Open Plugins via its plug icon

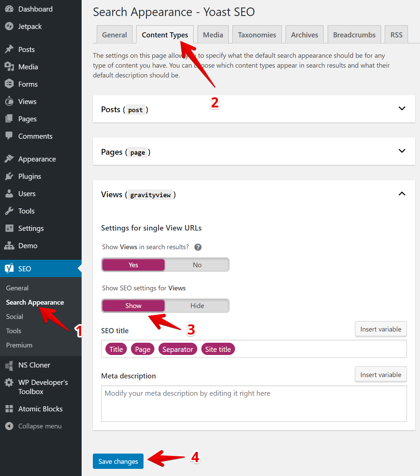(9, 176)
